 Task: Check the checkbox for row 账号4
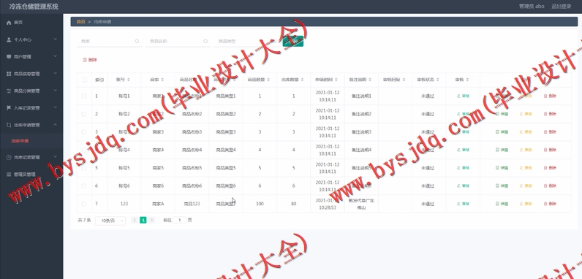[84, 150]
